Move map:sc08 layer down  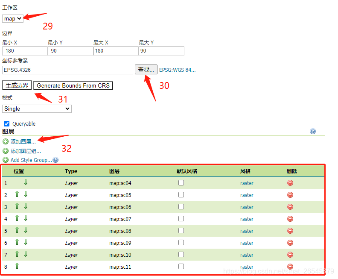coord(26,230)
